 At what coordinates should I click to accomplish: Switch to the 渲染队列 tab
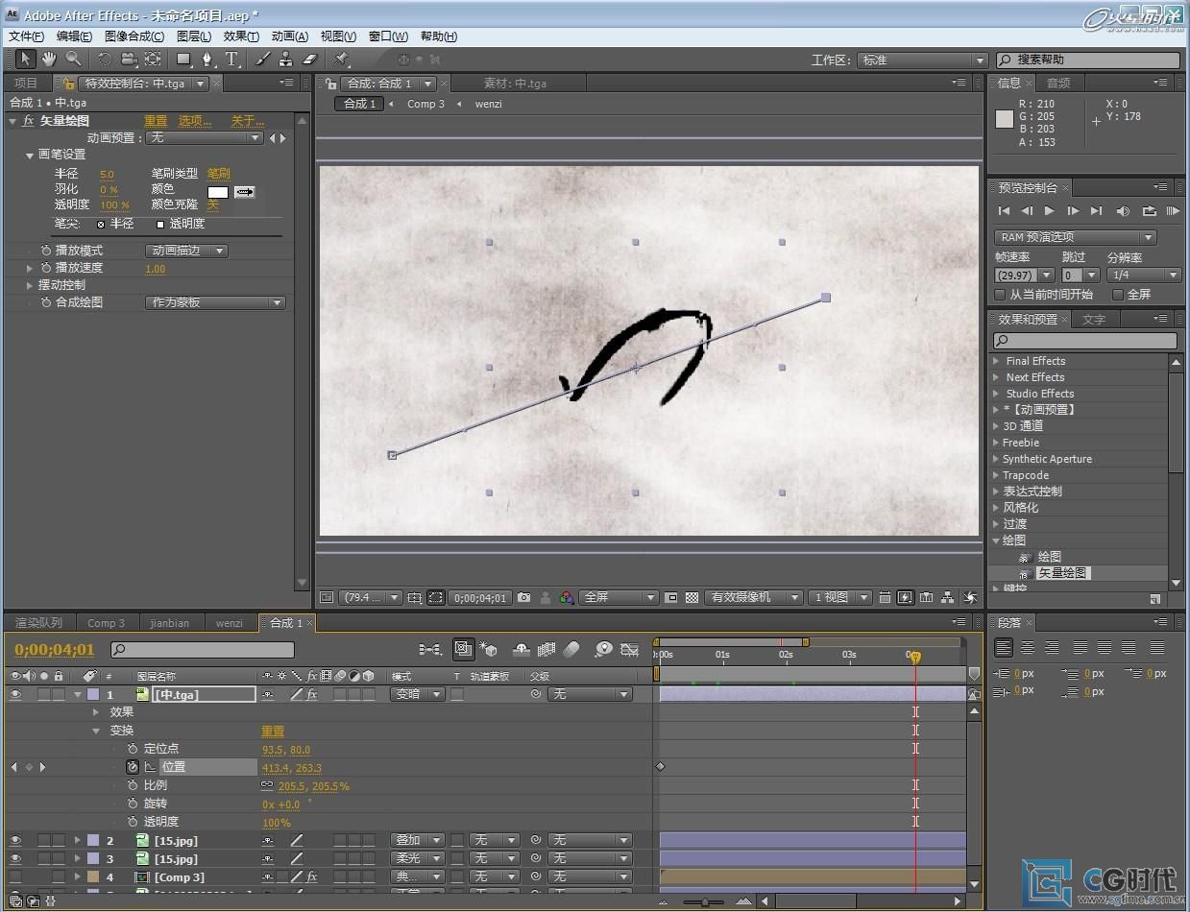[37, 623]
